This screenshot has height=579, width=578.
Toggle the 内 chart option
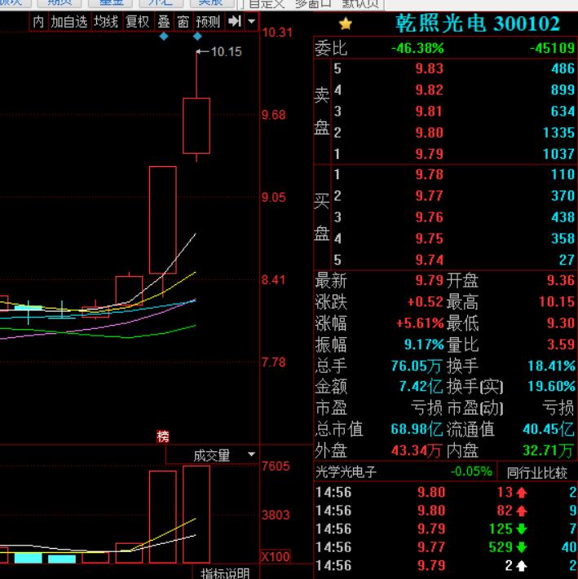pos(38,21)
